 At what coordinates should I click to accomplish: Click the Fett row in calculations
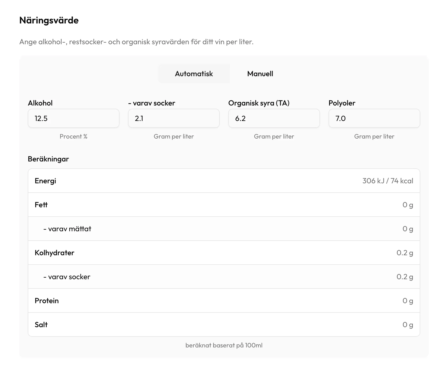224,205
